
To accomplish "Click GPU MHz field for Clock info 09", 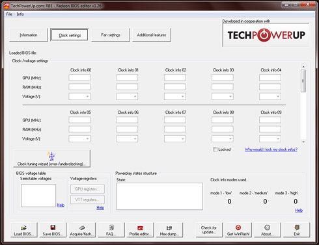I will pos(270,120).
